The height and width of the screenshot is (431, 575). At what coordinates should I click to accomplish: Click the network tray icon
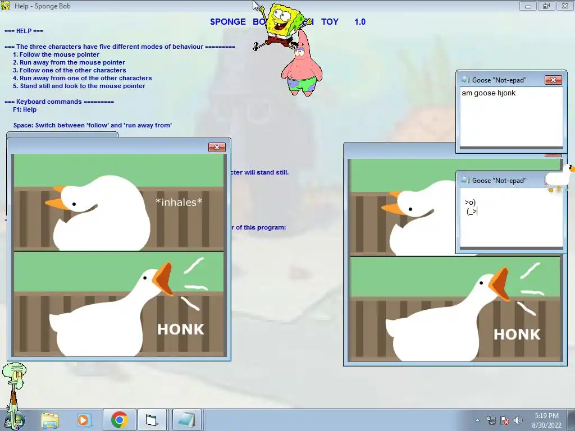tap(491, 420)
